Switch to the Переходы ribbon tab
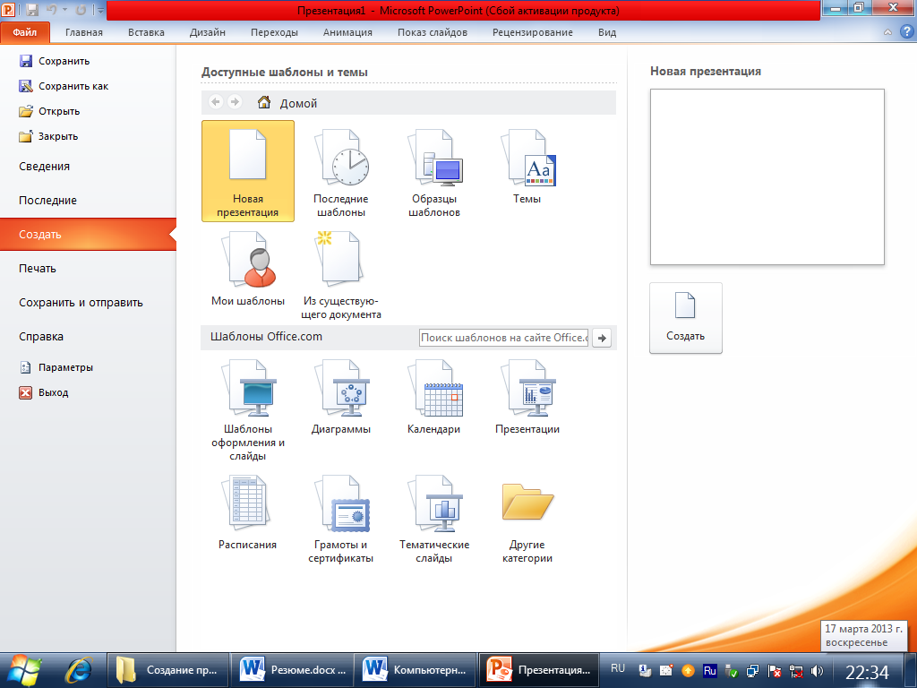Image resolution: width=917 pixels, height=688 pixels. 274,32
